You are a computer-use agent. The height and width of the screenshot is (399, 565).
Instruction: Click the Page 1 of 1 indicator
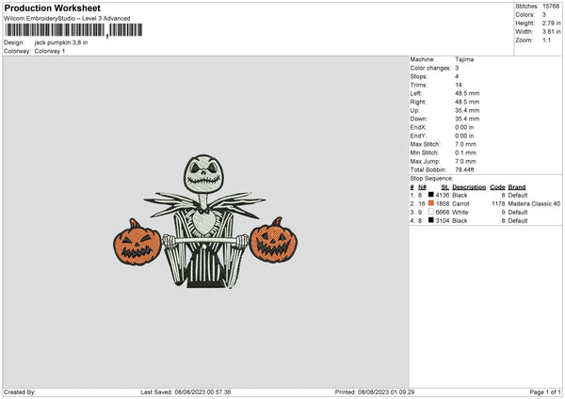click(x=545, y=392)
